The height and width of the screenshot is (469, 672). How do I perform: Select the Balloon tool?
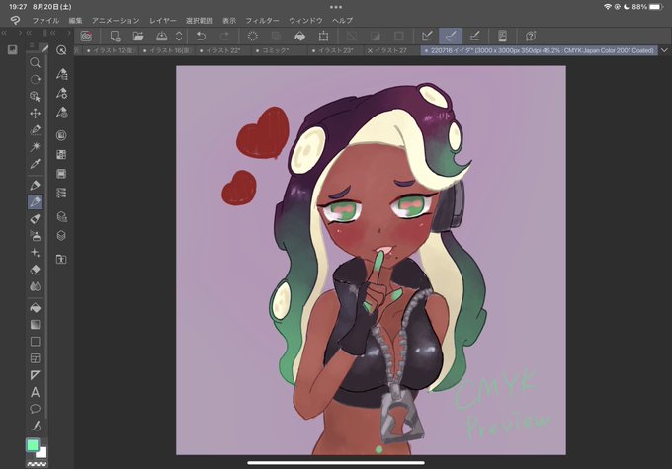point(36,409)
